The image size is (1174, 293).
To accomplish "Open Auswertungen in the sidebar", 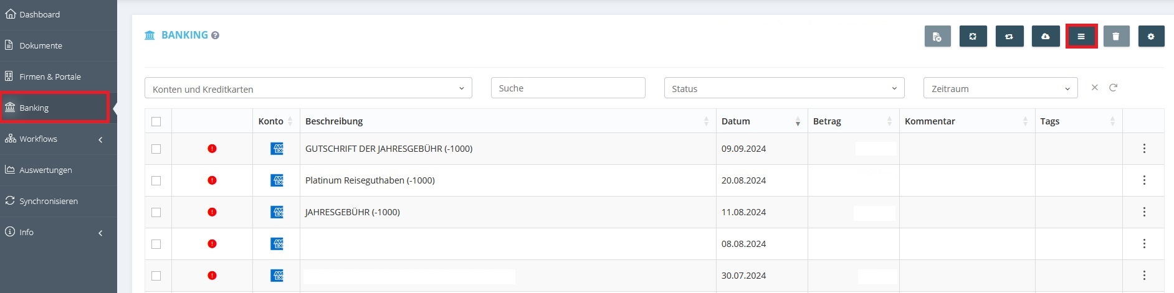I will click(58, 170).
